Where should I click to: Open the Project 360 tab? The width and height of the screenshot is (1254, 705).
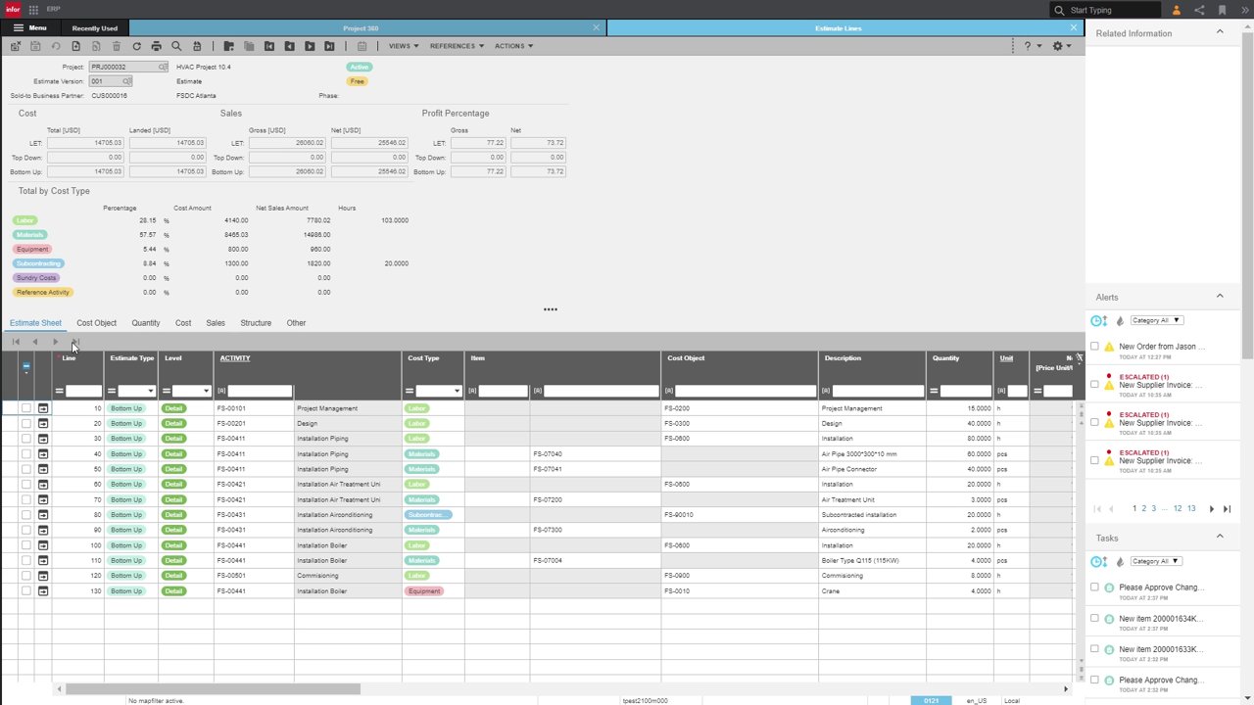coord(361,28)
